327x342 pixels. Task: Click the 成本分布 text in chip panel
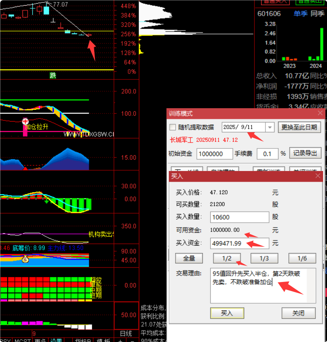(153, 308)
